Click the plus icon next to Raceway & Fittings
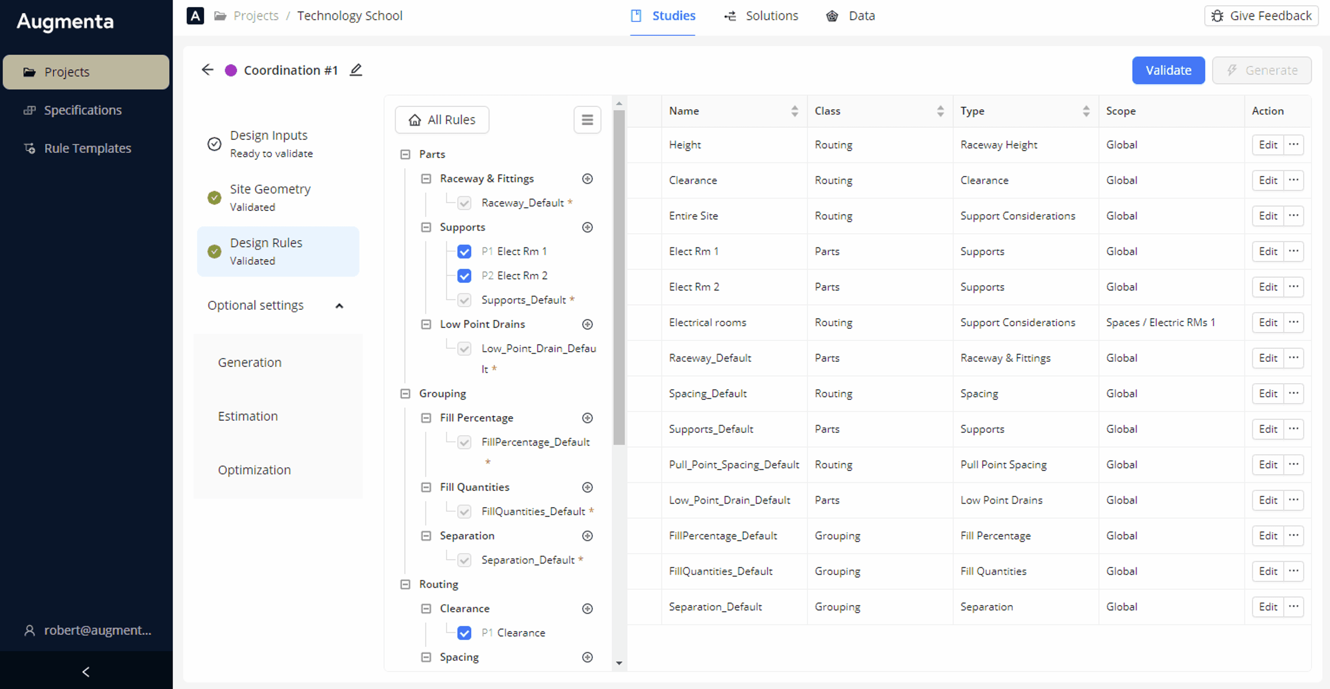This screenshot has height=689, width=1330. pos(587,179)
